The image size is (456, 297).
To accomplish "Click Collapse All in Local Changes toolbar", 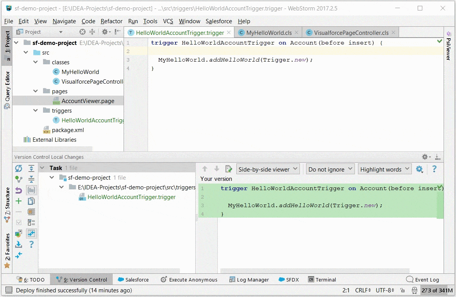I will tap(31, 179).
